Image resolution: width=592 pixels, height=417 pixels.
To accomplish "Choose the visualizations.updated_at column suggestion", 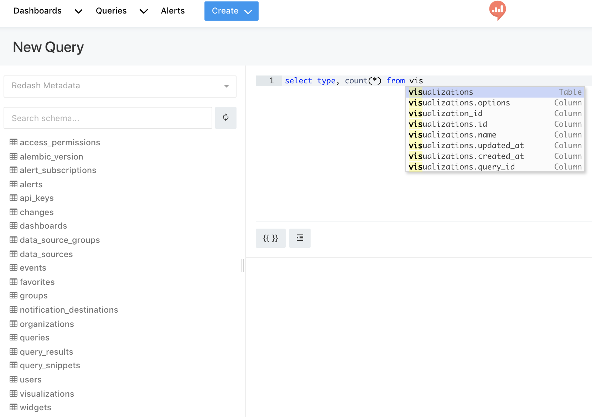I will point(495,145).
